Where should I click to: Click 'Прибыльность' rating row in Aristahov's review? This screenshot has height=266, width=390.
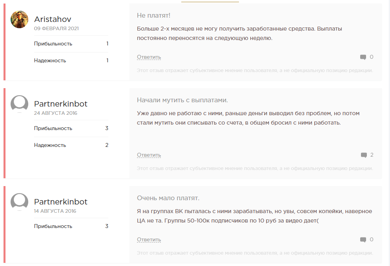tap(53, 44)
